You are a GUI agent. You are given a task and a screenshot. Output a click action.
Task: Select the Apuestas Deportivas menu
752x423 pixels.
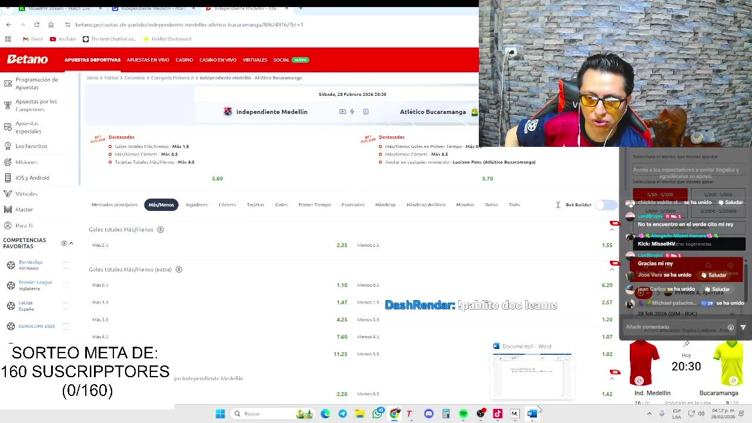click(x=92, y=60)
